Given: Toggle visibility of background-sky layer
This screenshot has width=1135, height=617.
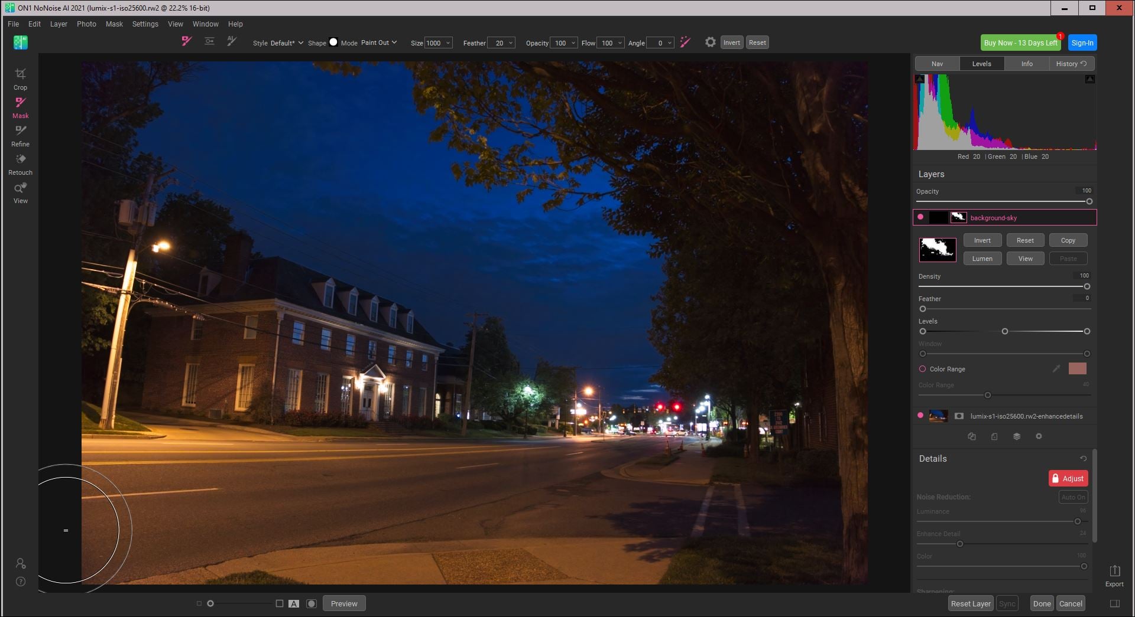Looking at the screenshot, I should (x=920, y=217).
